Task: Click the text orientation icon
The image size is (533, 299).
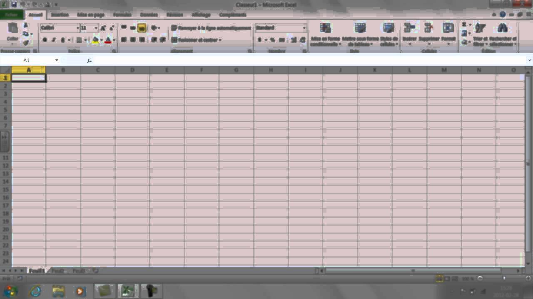Action: point(154,28)
